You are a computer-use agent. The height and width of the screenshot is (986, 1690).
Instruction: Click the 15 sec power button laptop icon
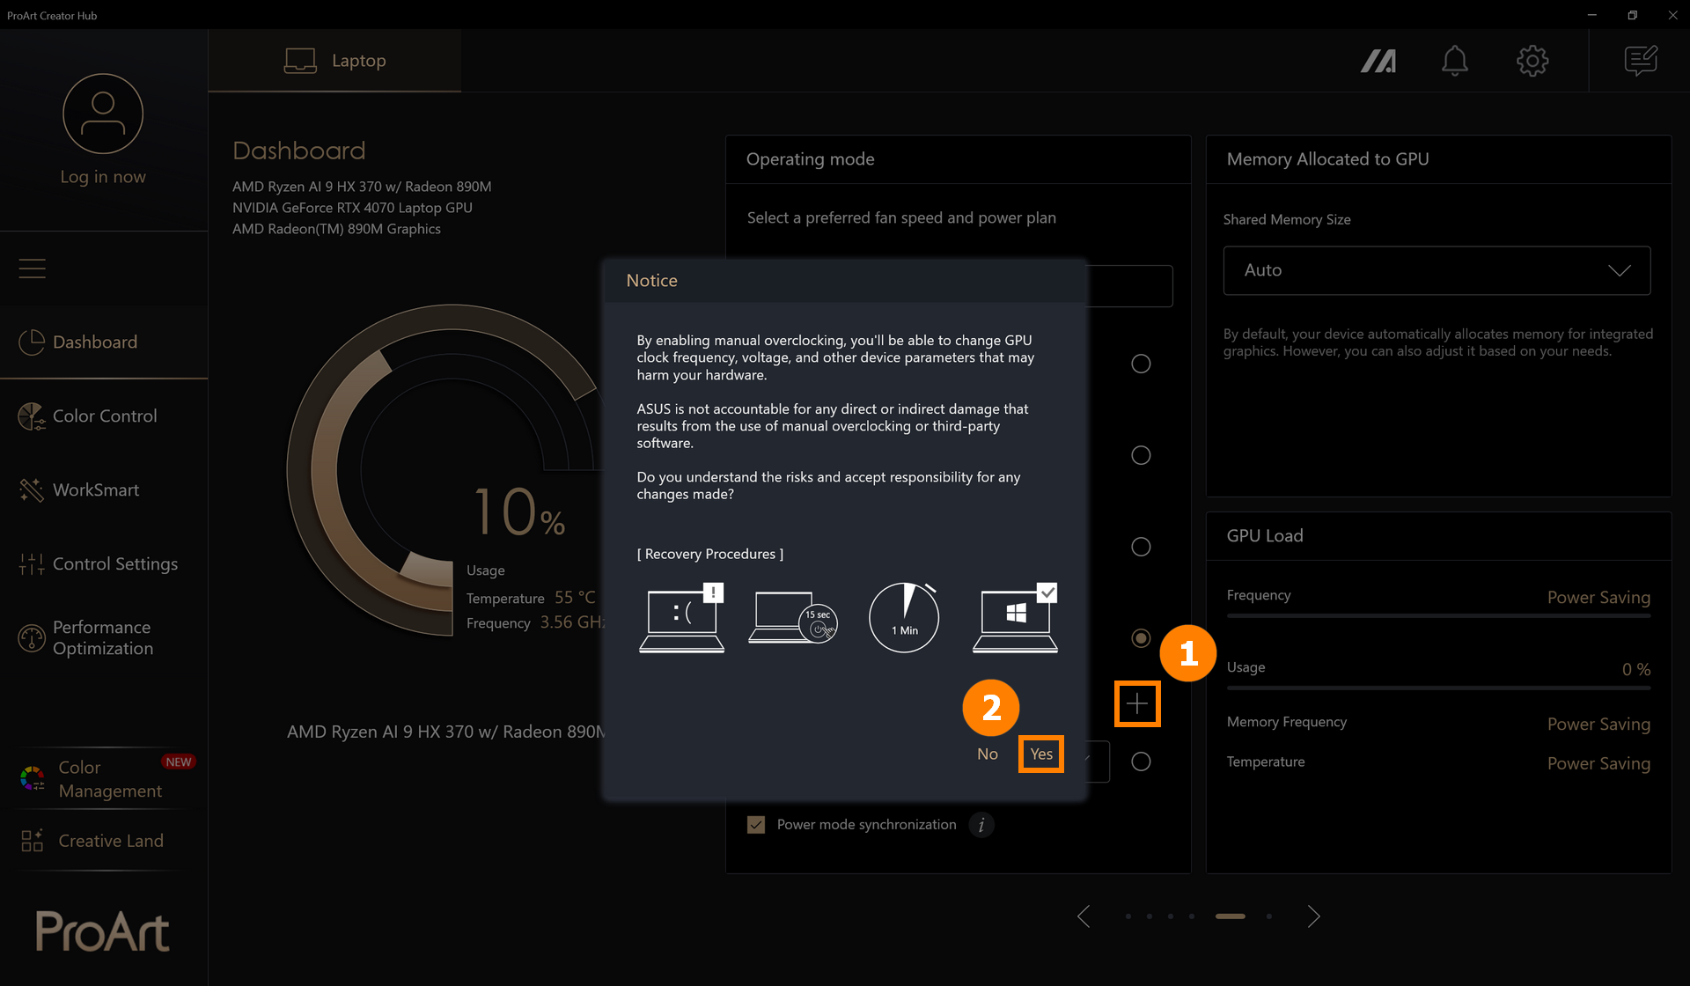click(792, 618)
